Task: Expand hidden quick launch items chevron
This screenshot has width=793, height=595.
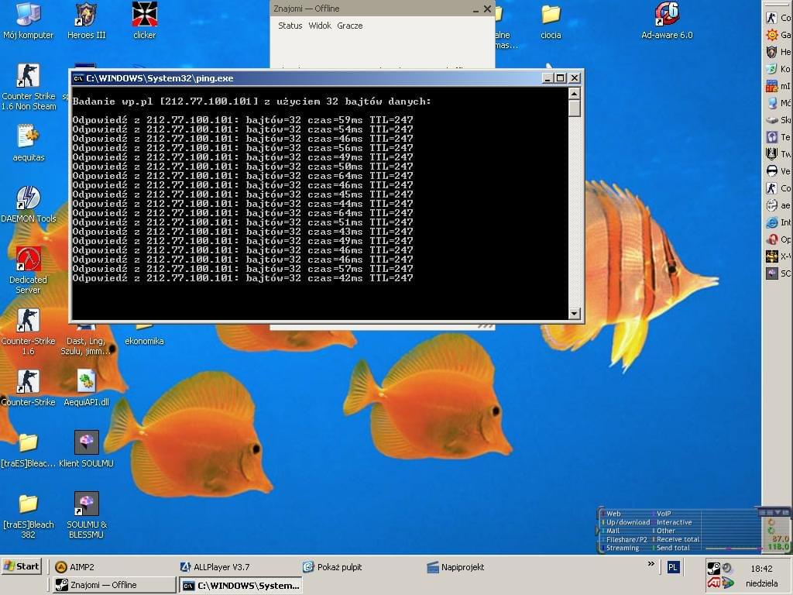Action: (651, 564)
